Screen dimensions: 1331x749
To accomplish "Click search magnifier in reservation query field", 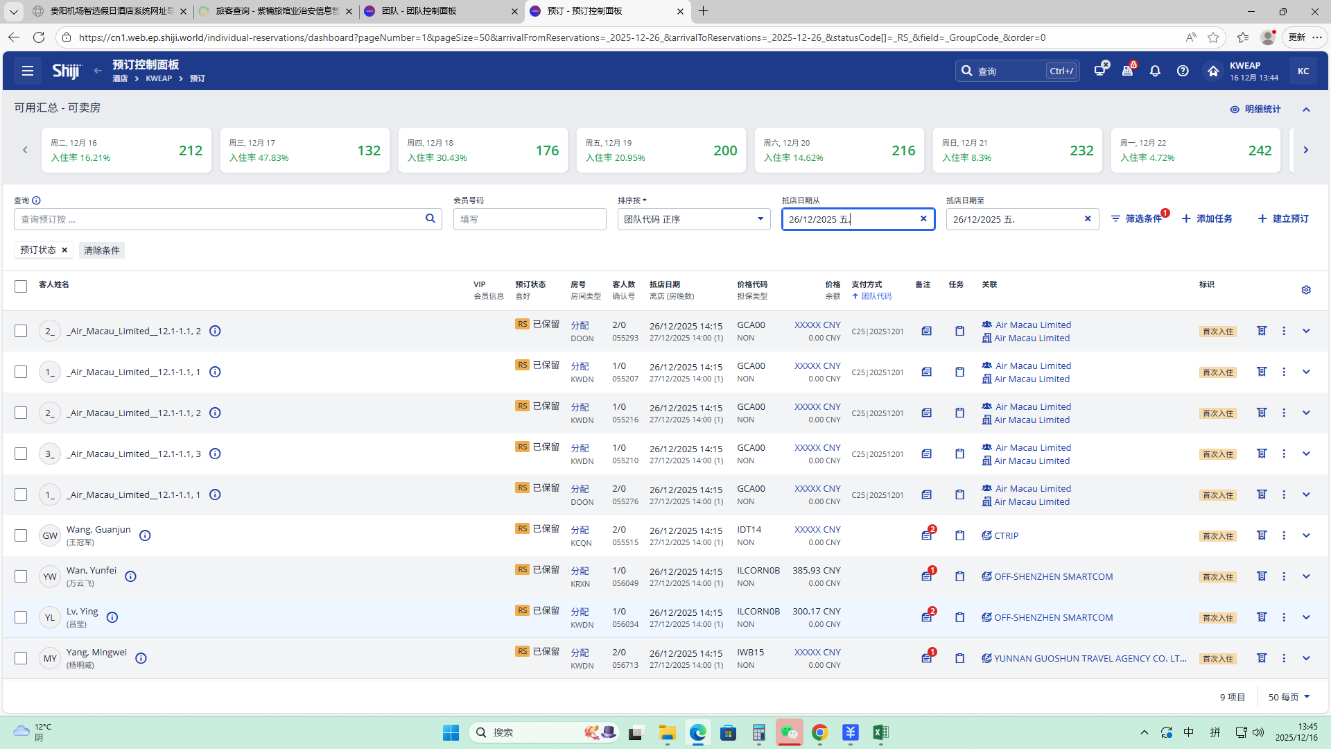I will [430, 218].
